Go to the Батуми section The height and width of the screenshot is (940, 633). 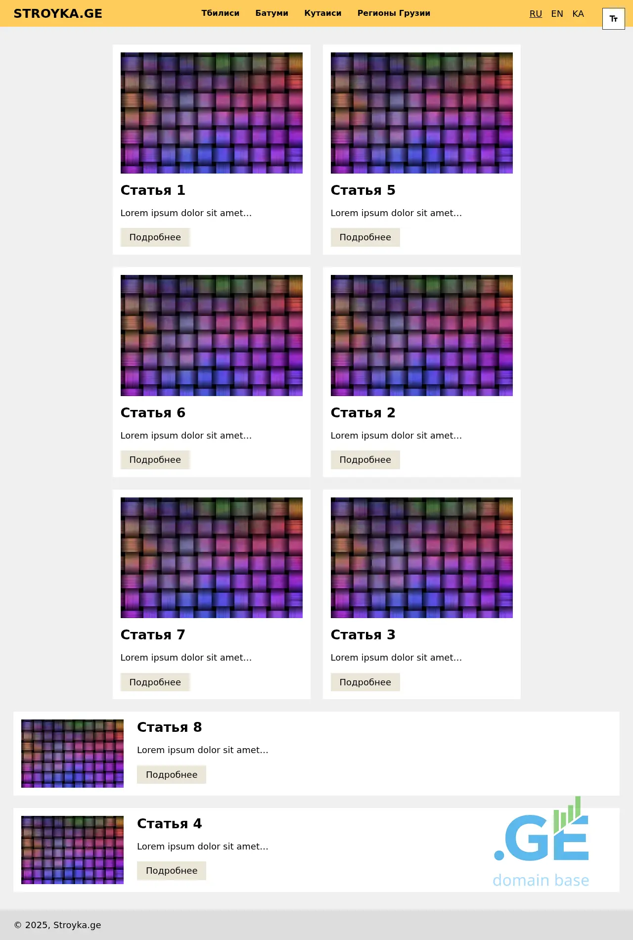(x=271, y=13)
